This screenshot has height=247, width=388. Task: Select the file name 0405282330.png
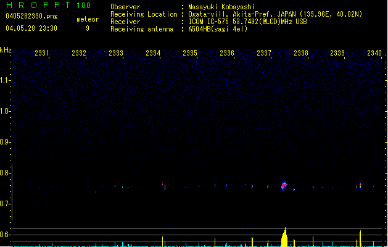point(31,16)
